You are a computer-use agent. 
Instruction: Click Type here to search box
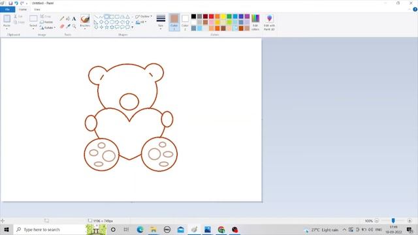[x=50, y=229]
